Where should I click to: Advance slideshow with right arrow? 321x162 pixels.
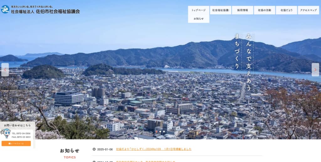(x=315, y=70)
